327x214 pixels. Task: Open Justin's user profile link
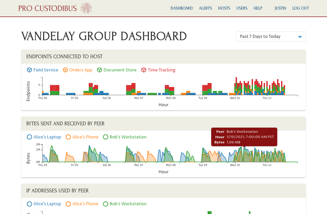click(x=280, y=8)
